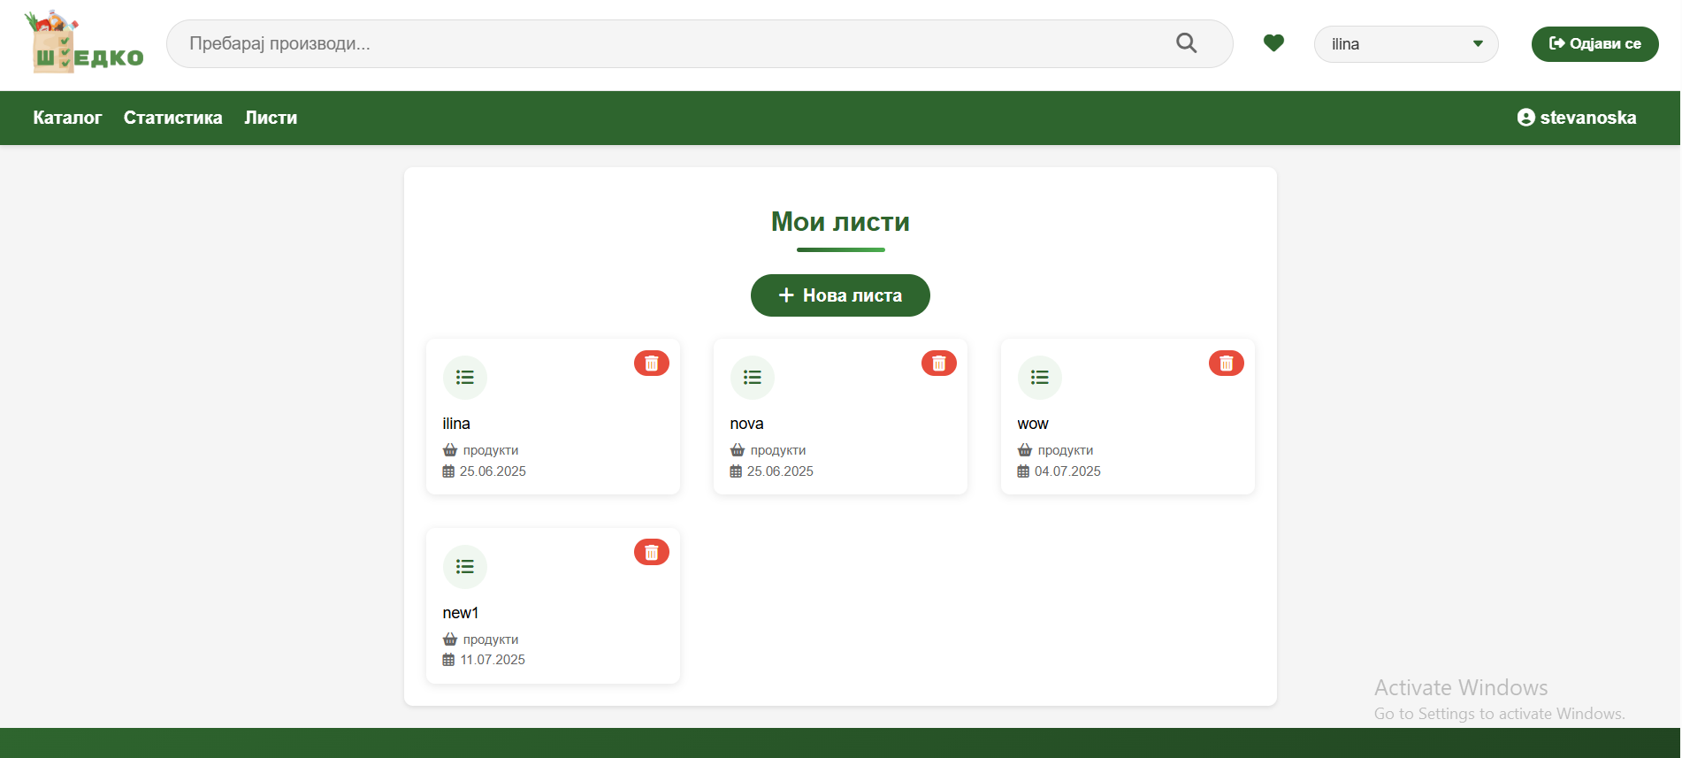Create a list with Нова листа button
The width and height of the screenshot is (1682, 758).
pyautogui.click(x=840, y=295)
